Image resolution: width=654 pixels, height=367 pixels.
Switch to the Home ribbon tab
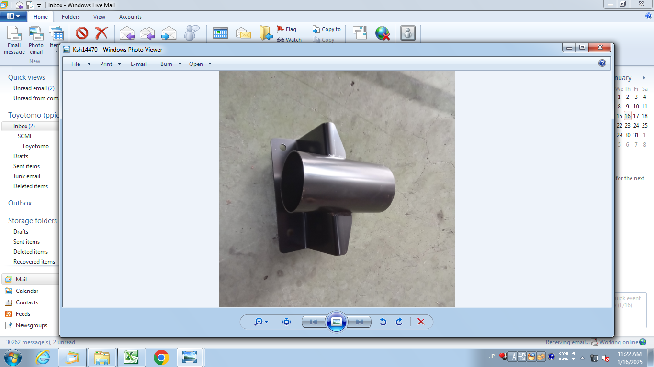click(41, 17)
